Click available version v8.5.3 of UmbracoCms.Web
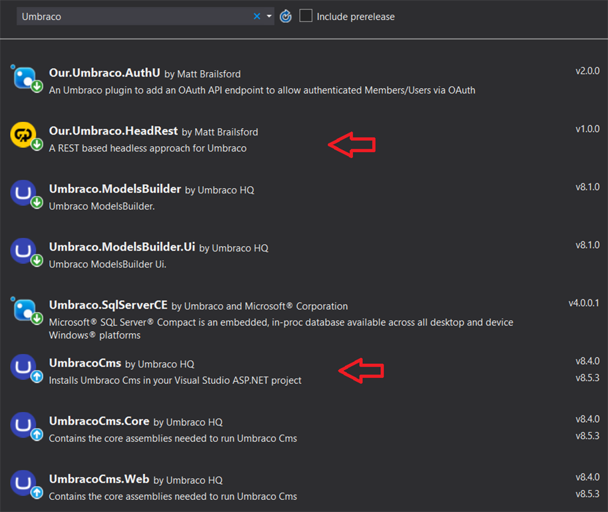 tap(587, 494)
